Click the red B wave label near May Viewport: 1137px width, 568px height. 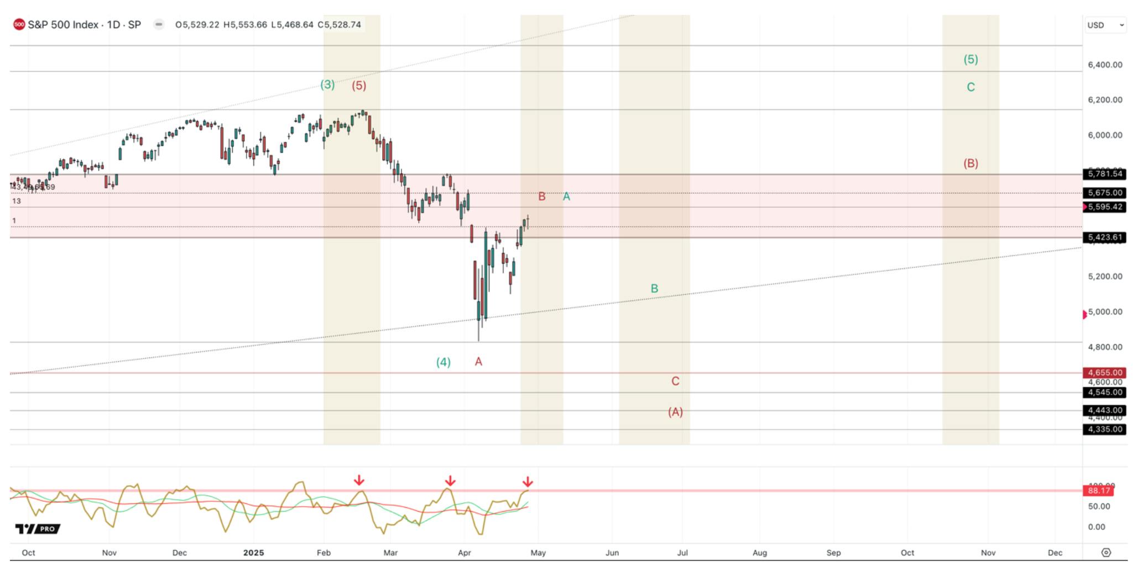(542, 197)
